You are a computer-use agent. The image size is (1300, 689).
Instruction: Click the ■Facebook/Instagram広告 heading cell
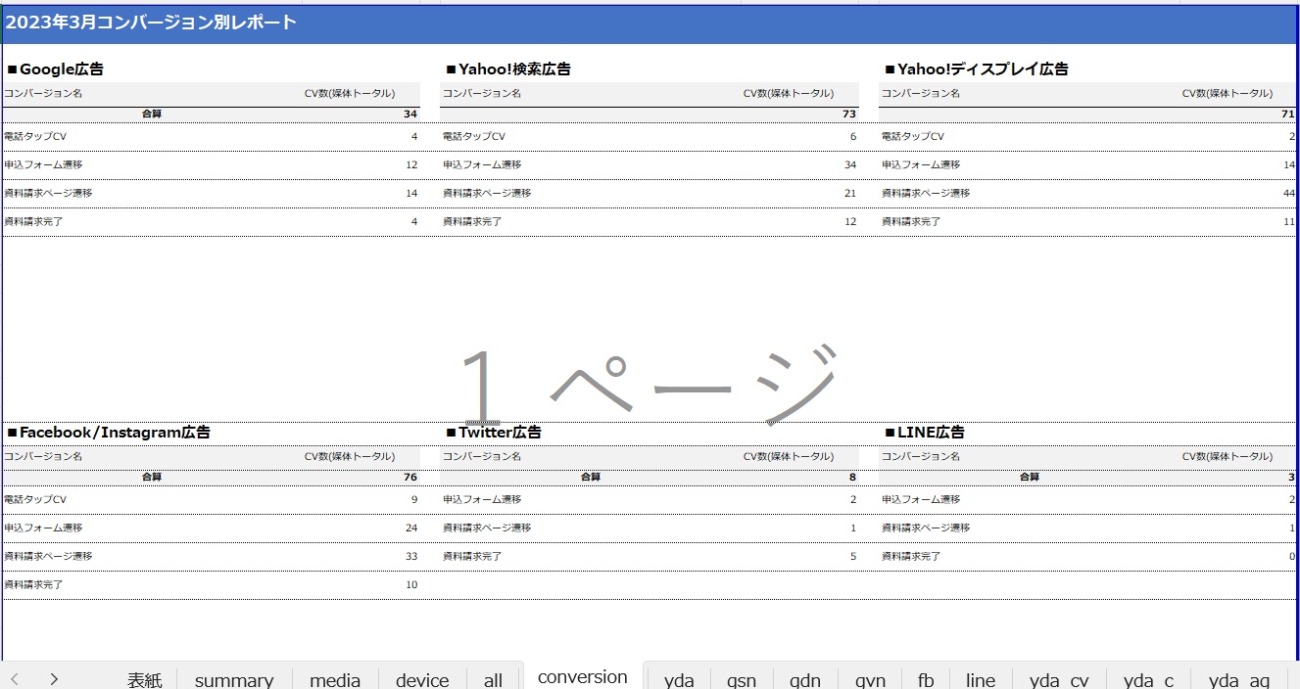[x=109, y=432]
